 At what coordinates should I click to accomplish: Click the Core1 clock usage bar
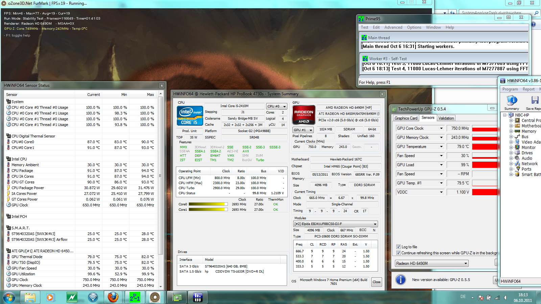click(x=208, y=209)
